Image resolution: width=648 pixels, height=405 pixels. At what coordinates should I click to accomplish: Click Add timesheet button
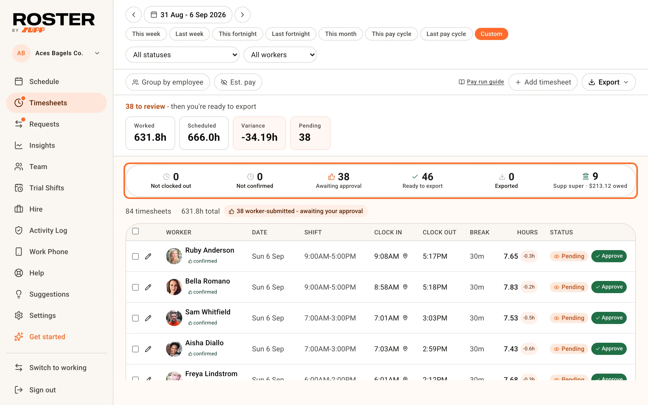pos(543,82)
